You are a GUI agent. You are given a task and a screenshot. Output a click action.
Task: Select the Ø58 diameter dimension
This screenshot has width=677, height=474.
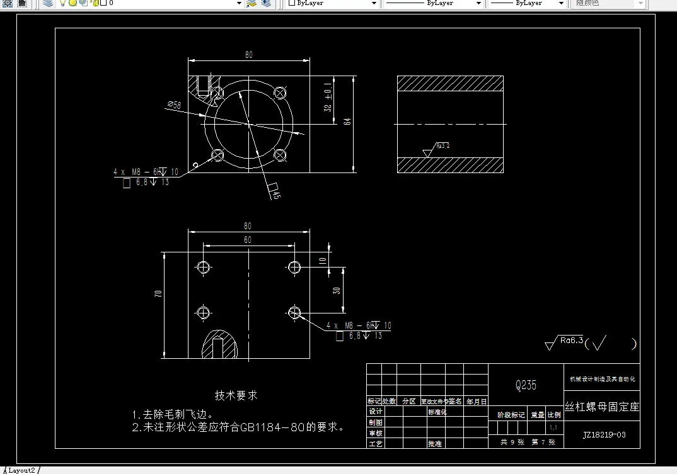click(x=175, y=104)
